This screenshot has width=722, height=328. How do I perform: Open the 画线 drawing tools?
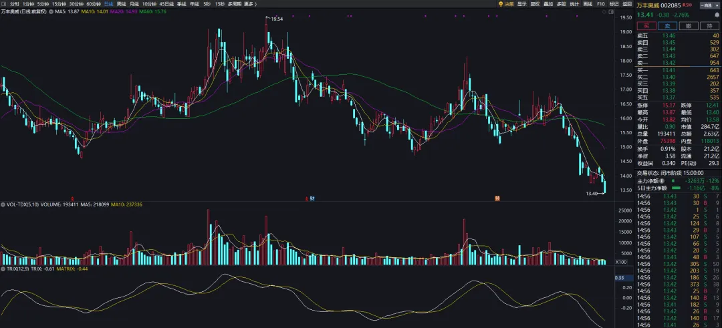(x=588, y=4)
